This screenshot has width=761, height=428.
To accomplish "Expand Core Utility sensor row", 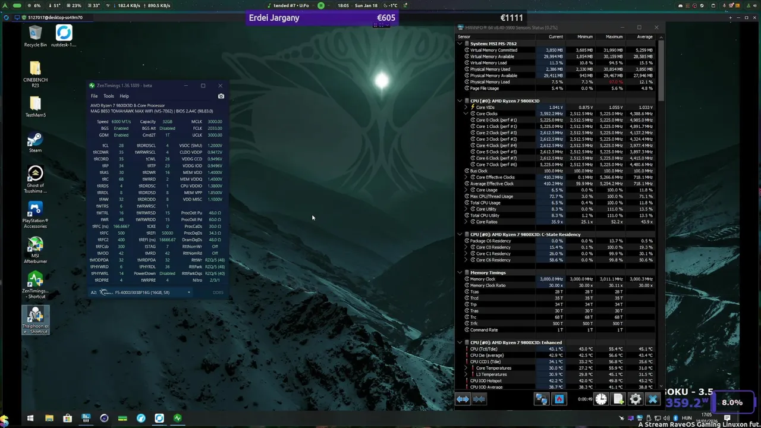I will tap(467, 209).
